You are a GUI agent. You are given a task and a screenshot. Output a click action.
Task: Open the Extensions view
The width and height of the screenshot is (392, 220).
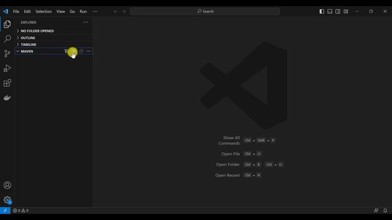(7, 83)
